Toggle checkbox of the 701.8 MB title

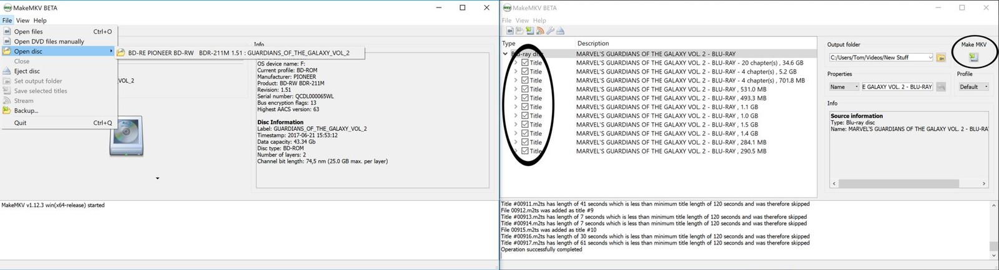click(x=525, y=80)
